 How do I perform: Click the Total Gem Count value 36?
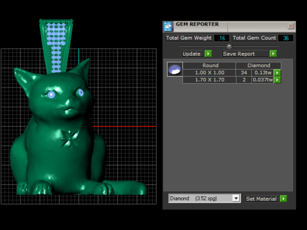pos(286,38)
